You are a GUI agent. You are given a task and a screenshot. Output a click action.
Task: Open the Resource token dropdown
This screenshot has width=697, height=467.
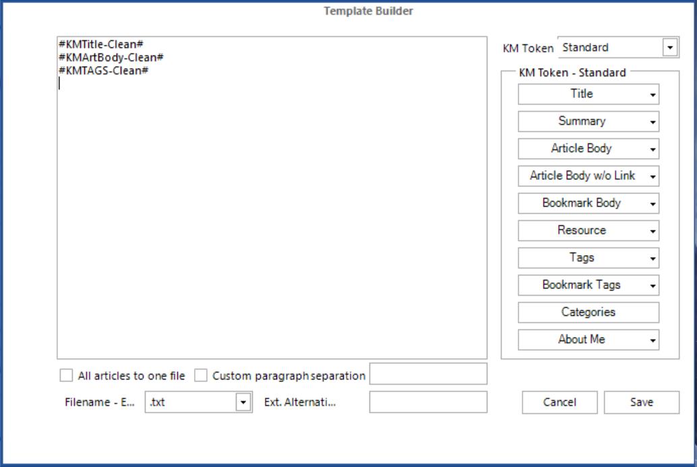pyautogui.click(x=588, y=230)
